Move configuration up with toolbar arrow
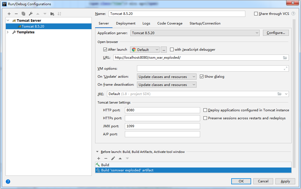The image size is (301, 189). [x=38, y=14]
